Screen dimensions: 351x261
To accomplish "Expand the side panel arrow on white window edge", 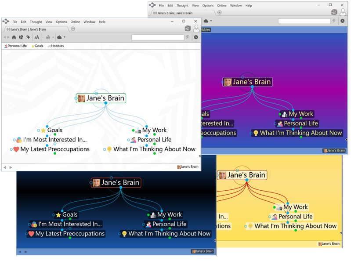I will pyautogui.click(x=200, y=156).
